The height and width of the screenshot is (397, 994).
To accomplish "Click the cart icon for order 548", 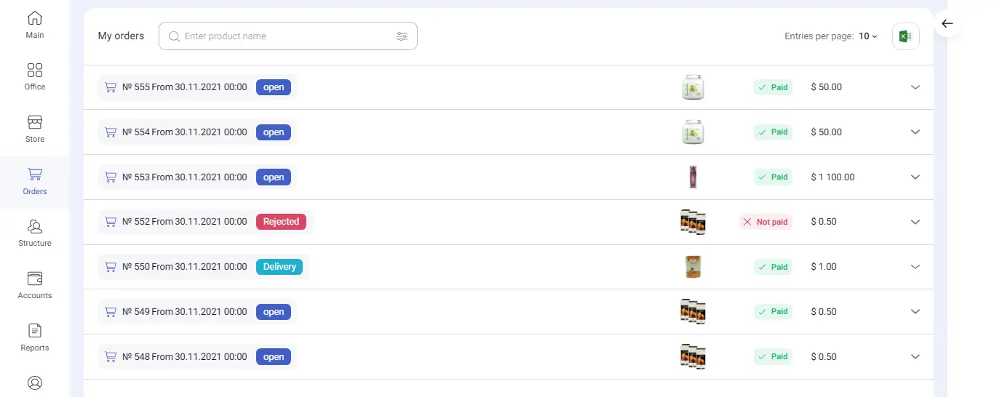I will (111, 357).
